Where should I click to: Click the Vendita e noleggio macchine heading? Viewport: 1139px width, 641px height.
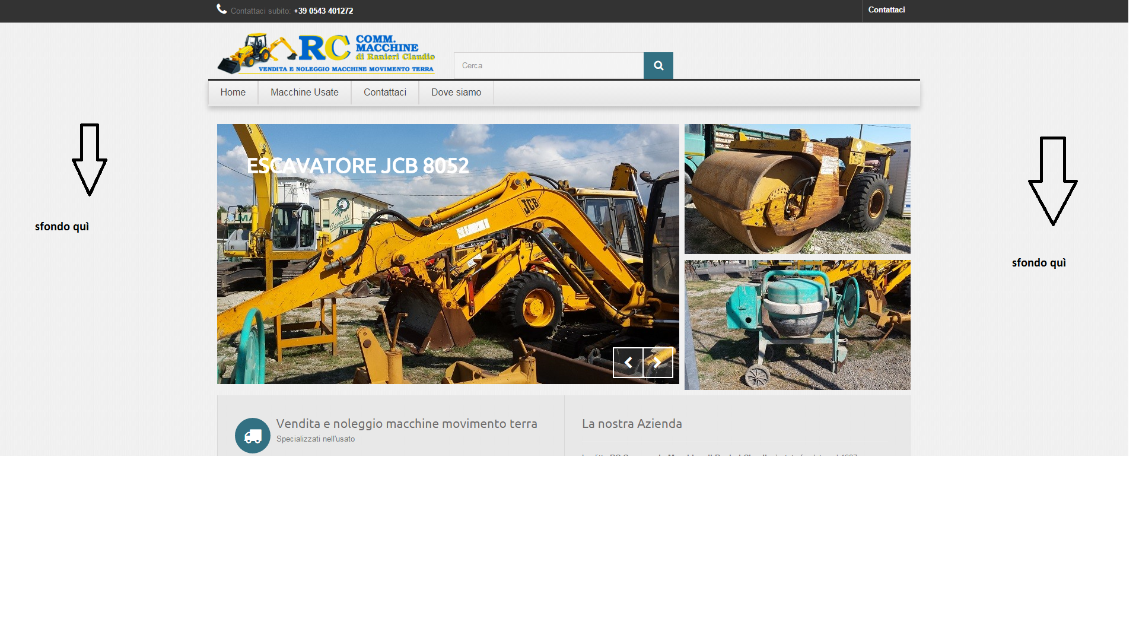[406, 424]
